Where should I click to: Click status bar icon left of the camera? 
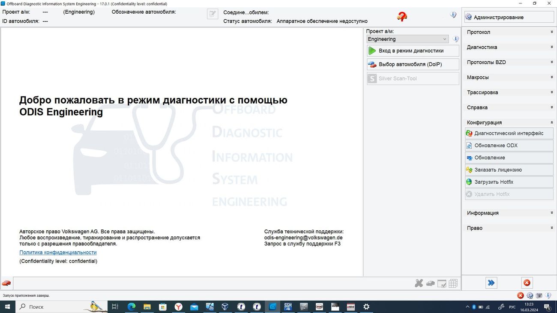(530, 295)
